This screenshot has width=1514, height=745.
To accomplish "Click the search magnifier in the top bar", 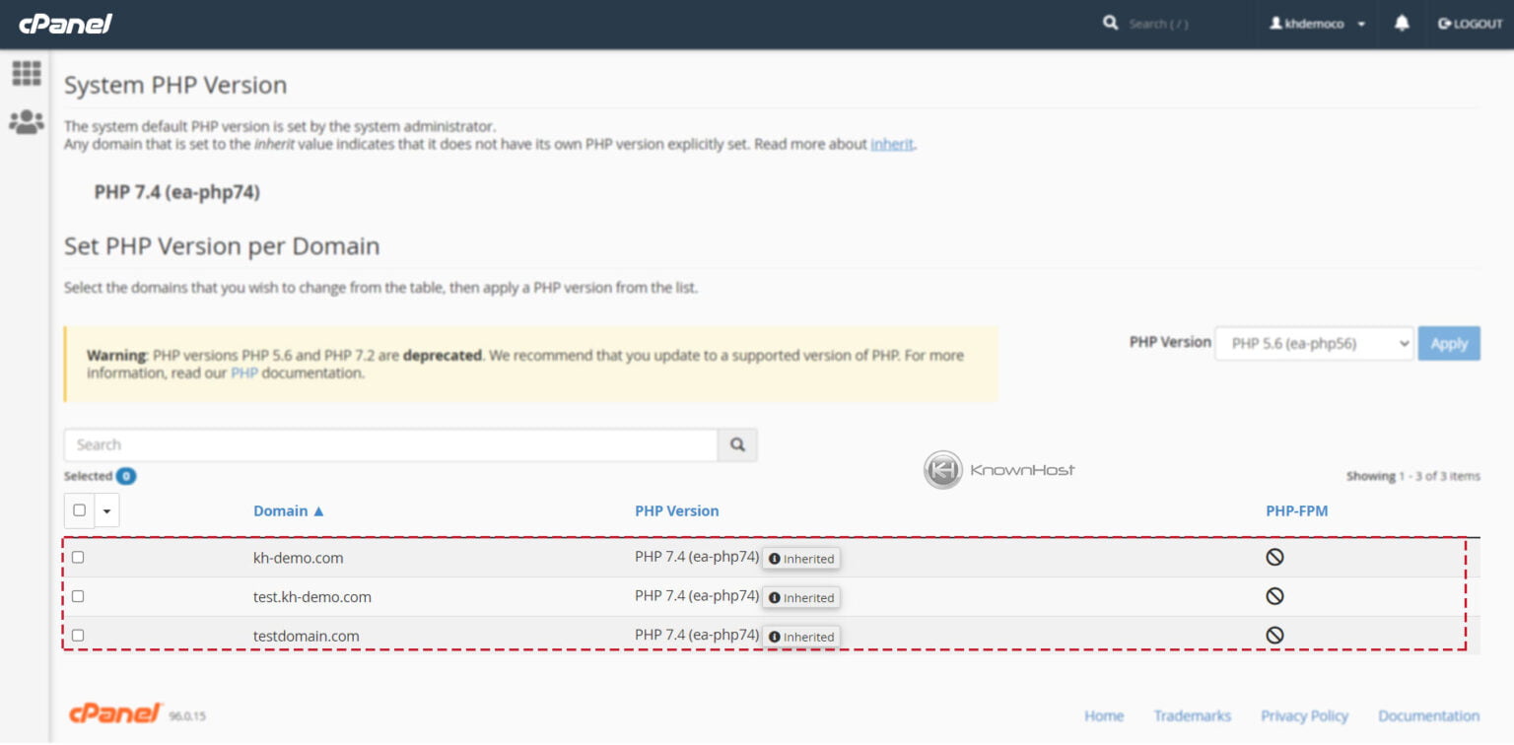I will pos(1110,22).
